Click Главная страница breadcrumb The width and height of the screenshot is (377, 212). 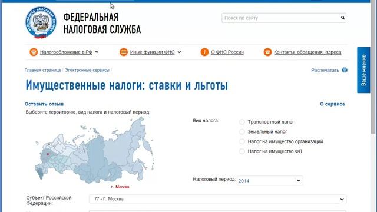point(42,70)
